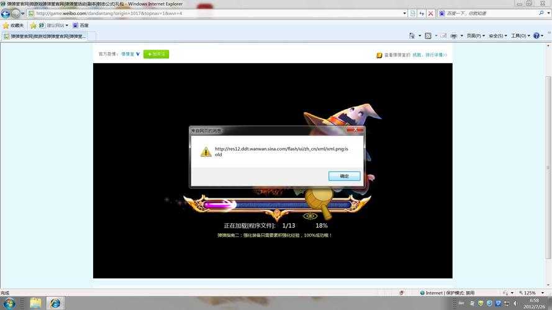
Task: Click the add-to-favorites-bar star icon
Action: pos(34,25)
